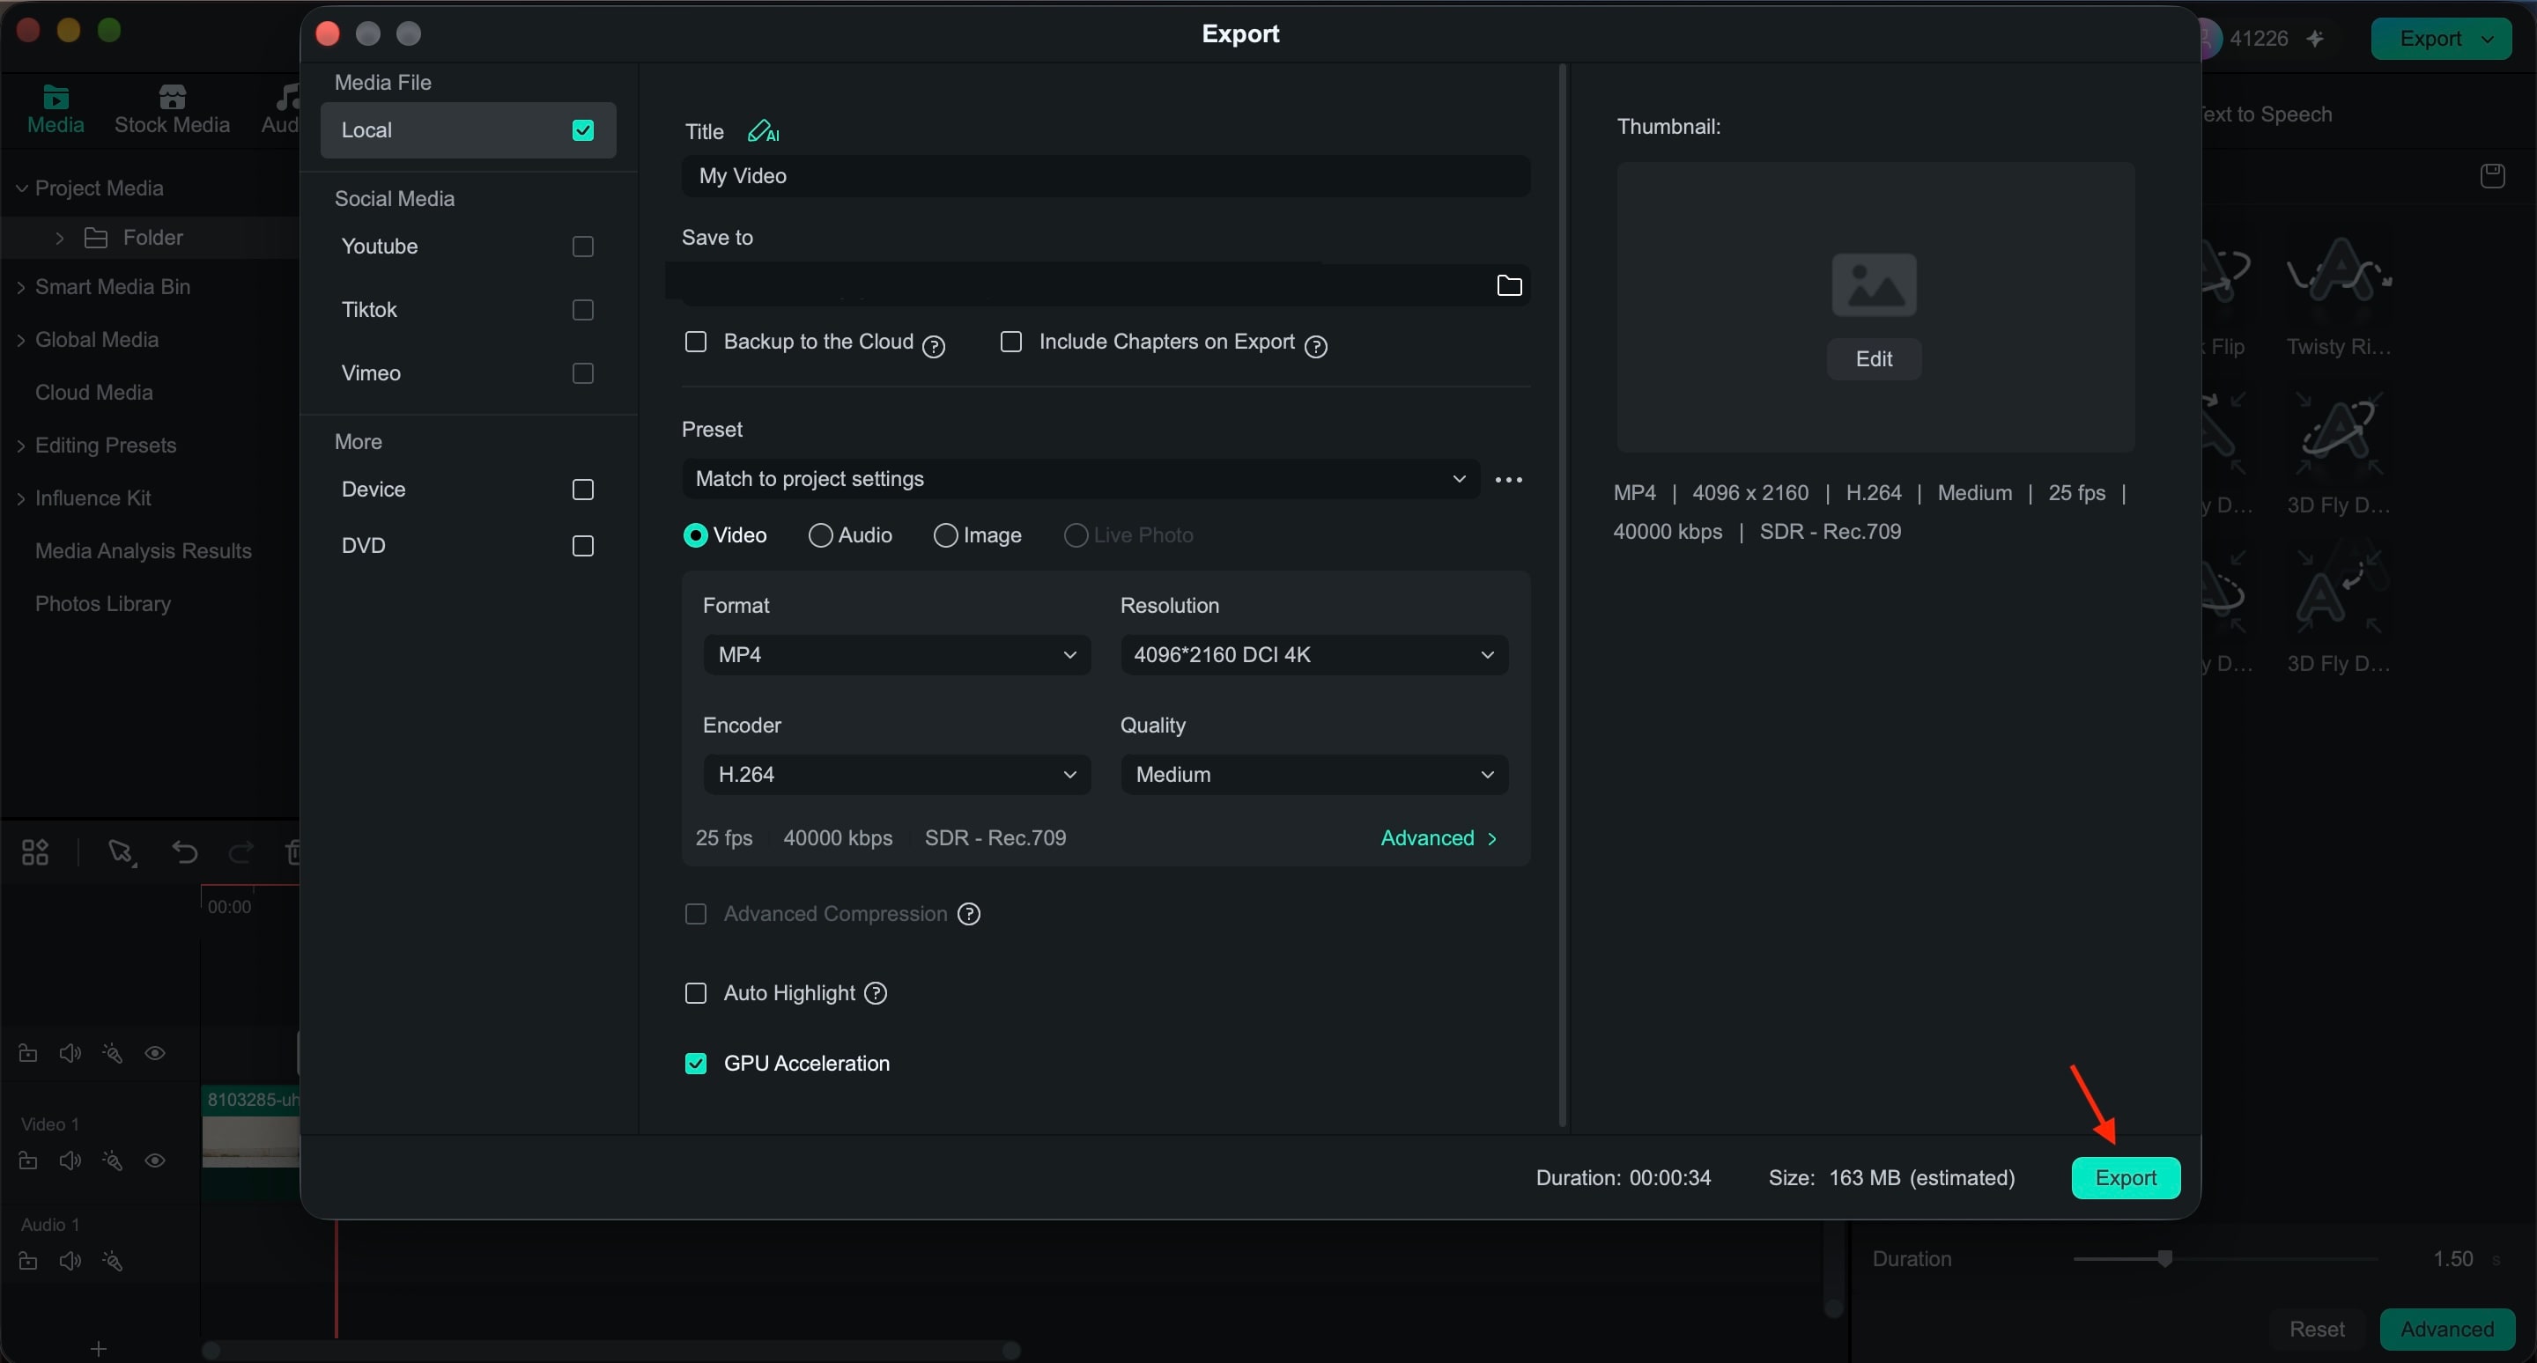Click the redo arrow in timeline toolbar
Screen dimensions: 2537x1363
pos(240,851)
